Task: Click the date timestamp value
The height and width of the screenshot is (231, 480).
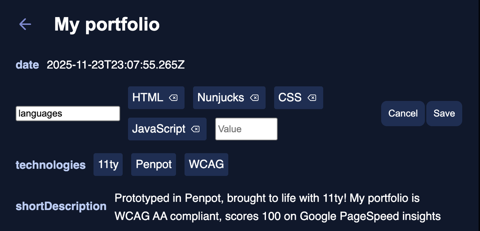Action: [116, 65]
